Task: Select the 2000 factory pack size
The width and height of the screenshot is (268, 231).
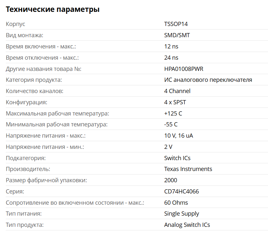Action: point(170,180)
